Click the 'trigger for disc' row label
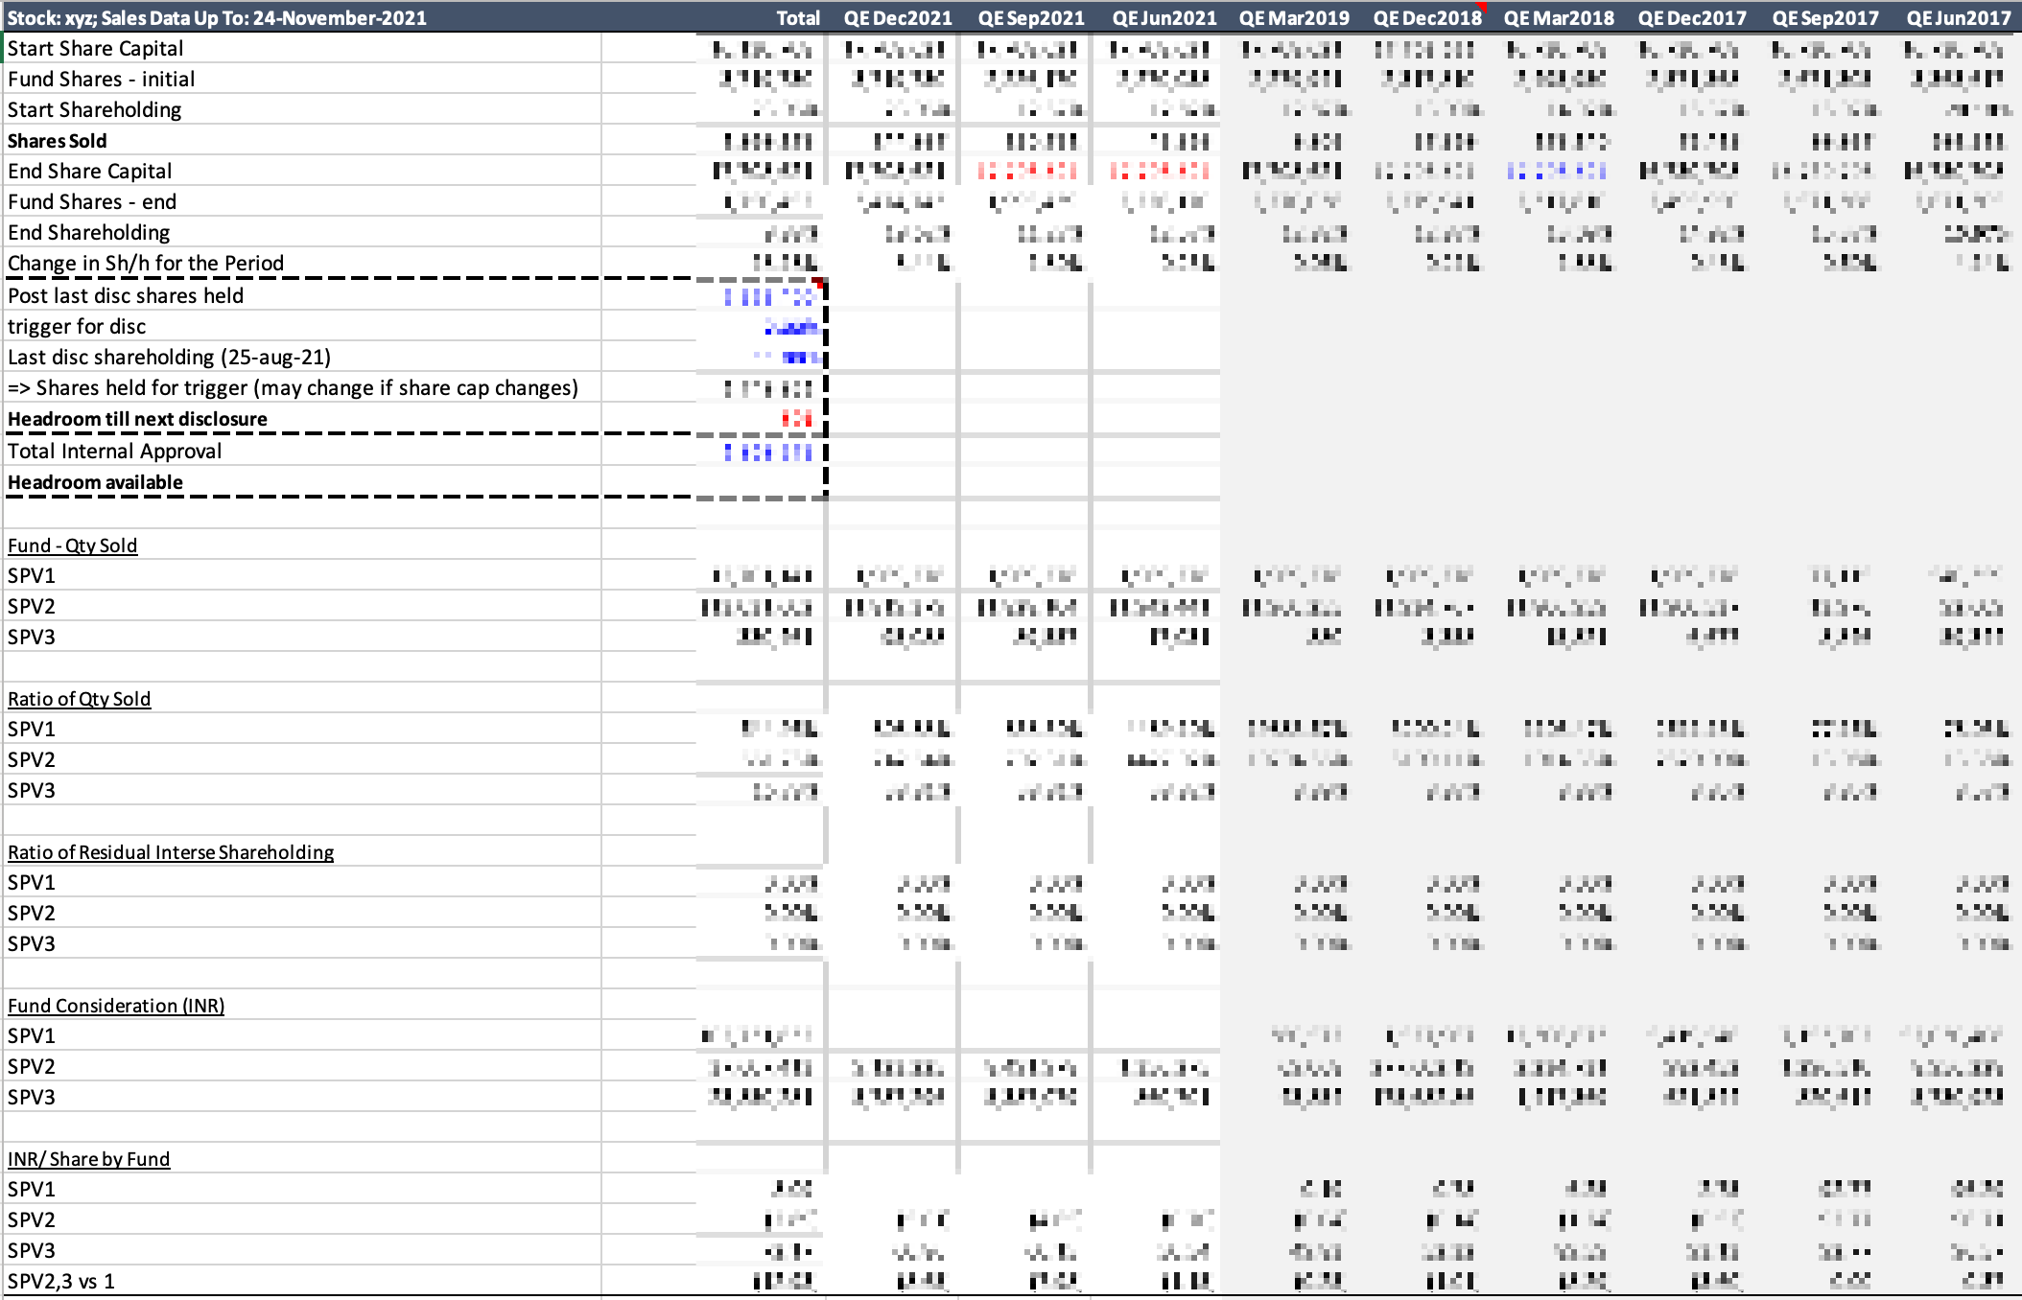This screenshot has width=2022, height=1300. click(x=77, y=327)
